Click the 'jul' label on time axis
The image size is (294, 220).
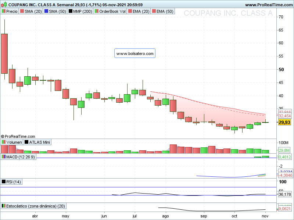coord(135,216)
